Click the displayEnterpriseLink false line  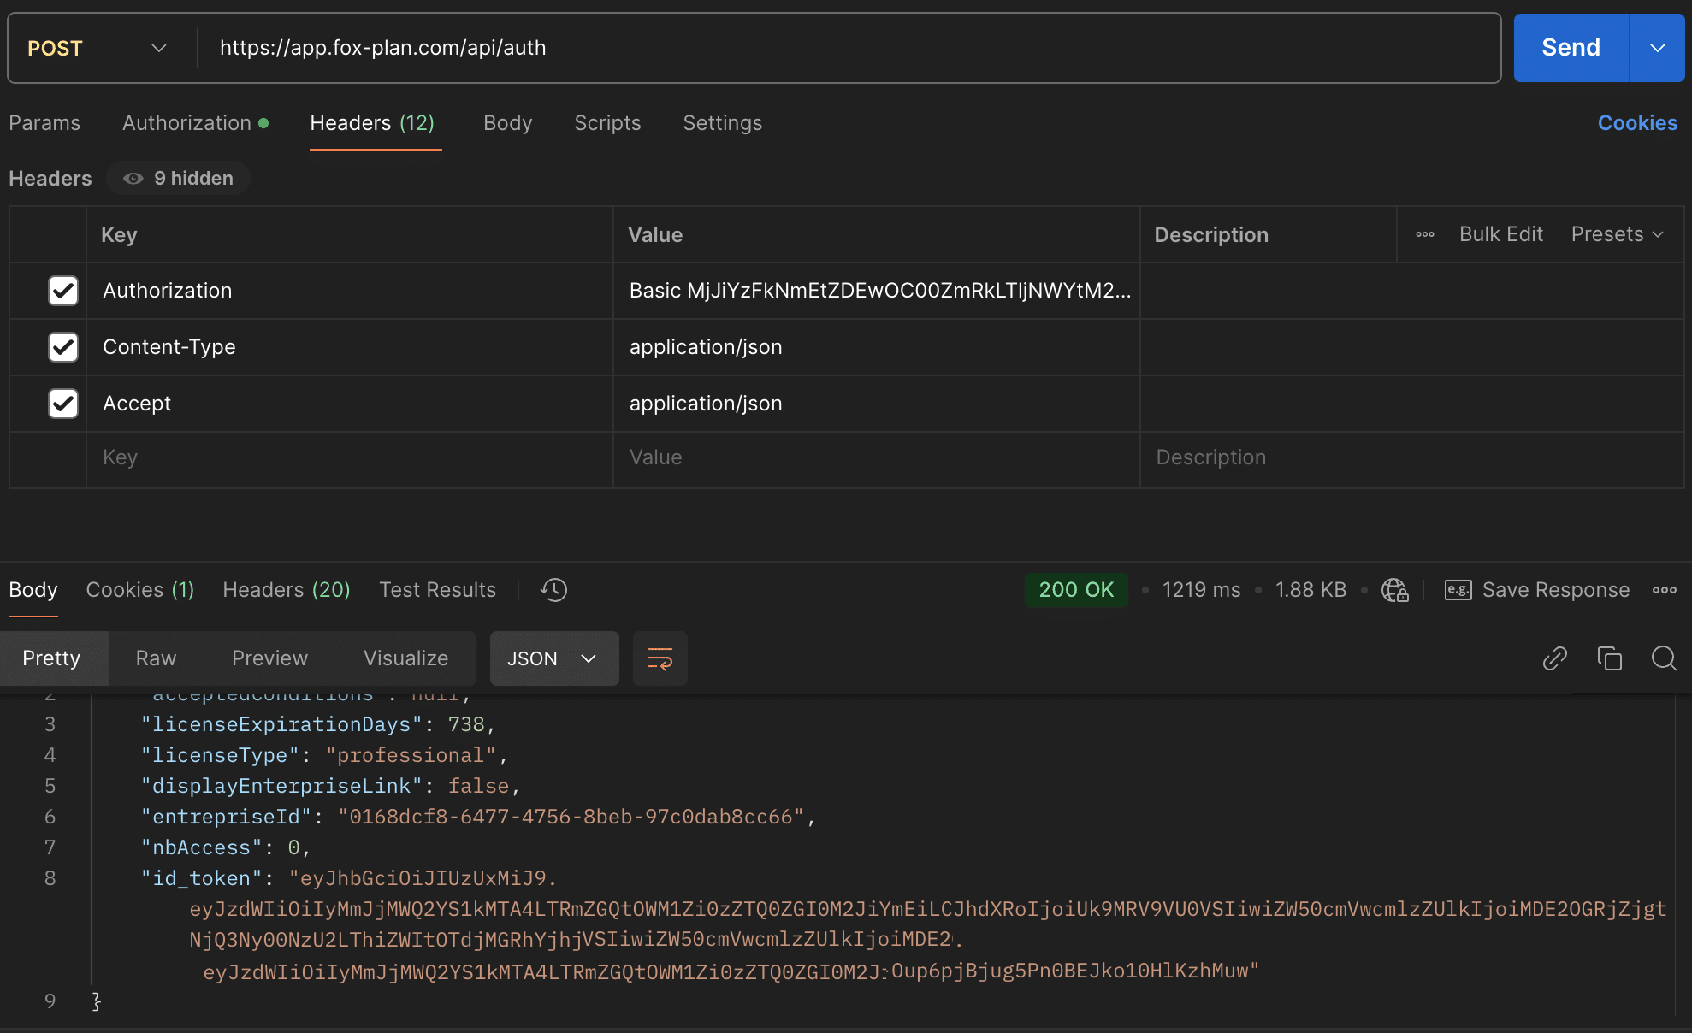coord(330,786)
